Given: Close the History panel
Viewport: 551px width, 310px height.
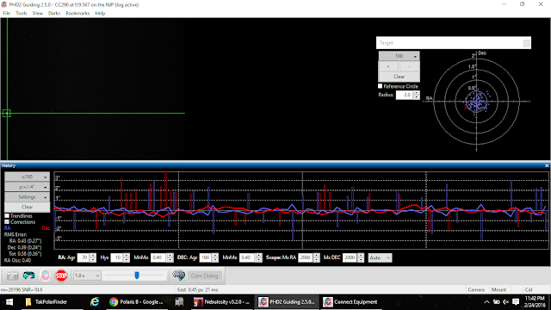Looking at the screenshot, I should pyautogui.click(x=547, y=165).
